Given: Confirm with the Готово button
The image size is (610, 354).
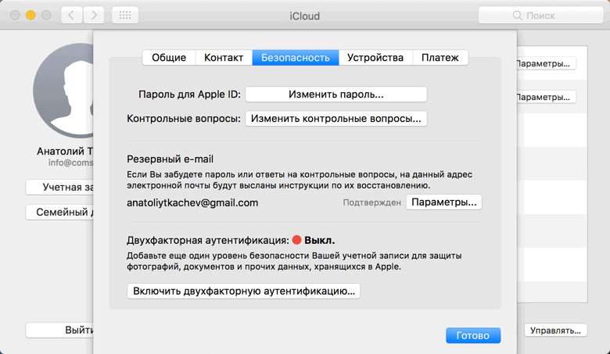Looking at the screenshot, I should click(473, 335).
